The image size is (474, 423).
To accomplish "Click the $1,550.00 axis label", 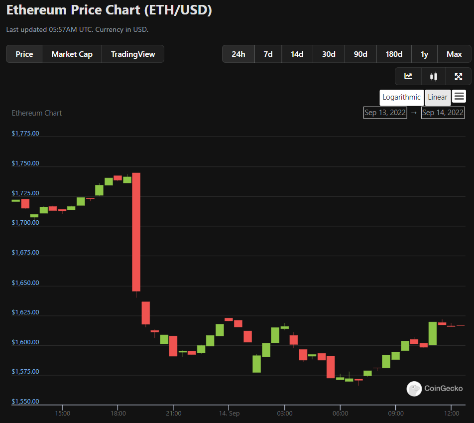I will (x=25, y=402).
